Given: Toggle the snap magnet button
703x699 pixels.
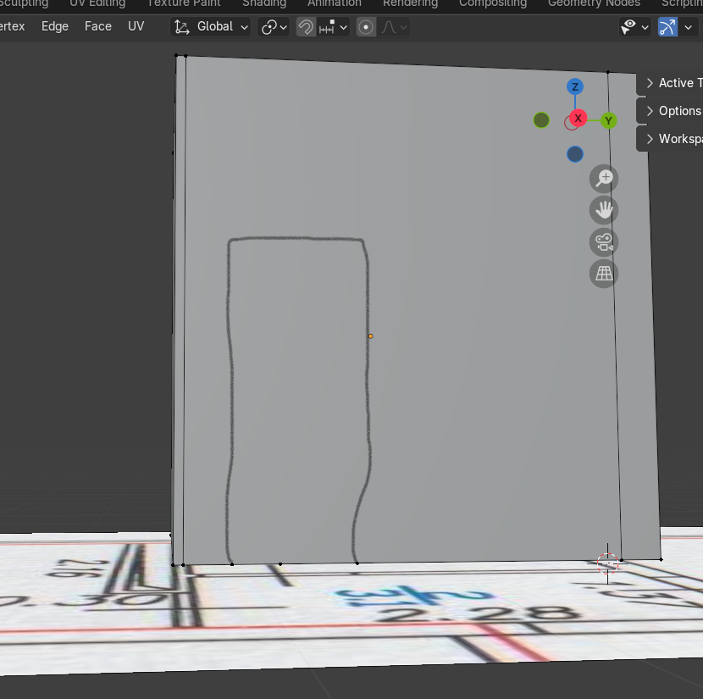Looking at the screenshot, I should [306, 27].
